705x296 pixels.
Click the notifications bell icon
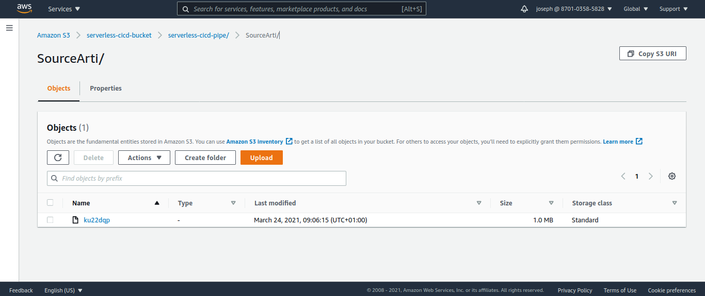pos(524,9)
